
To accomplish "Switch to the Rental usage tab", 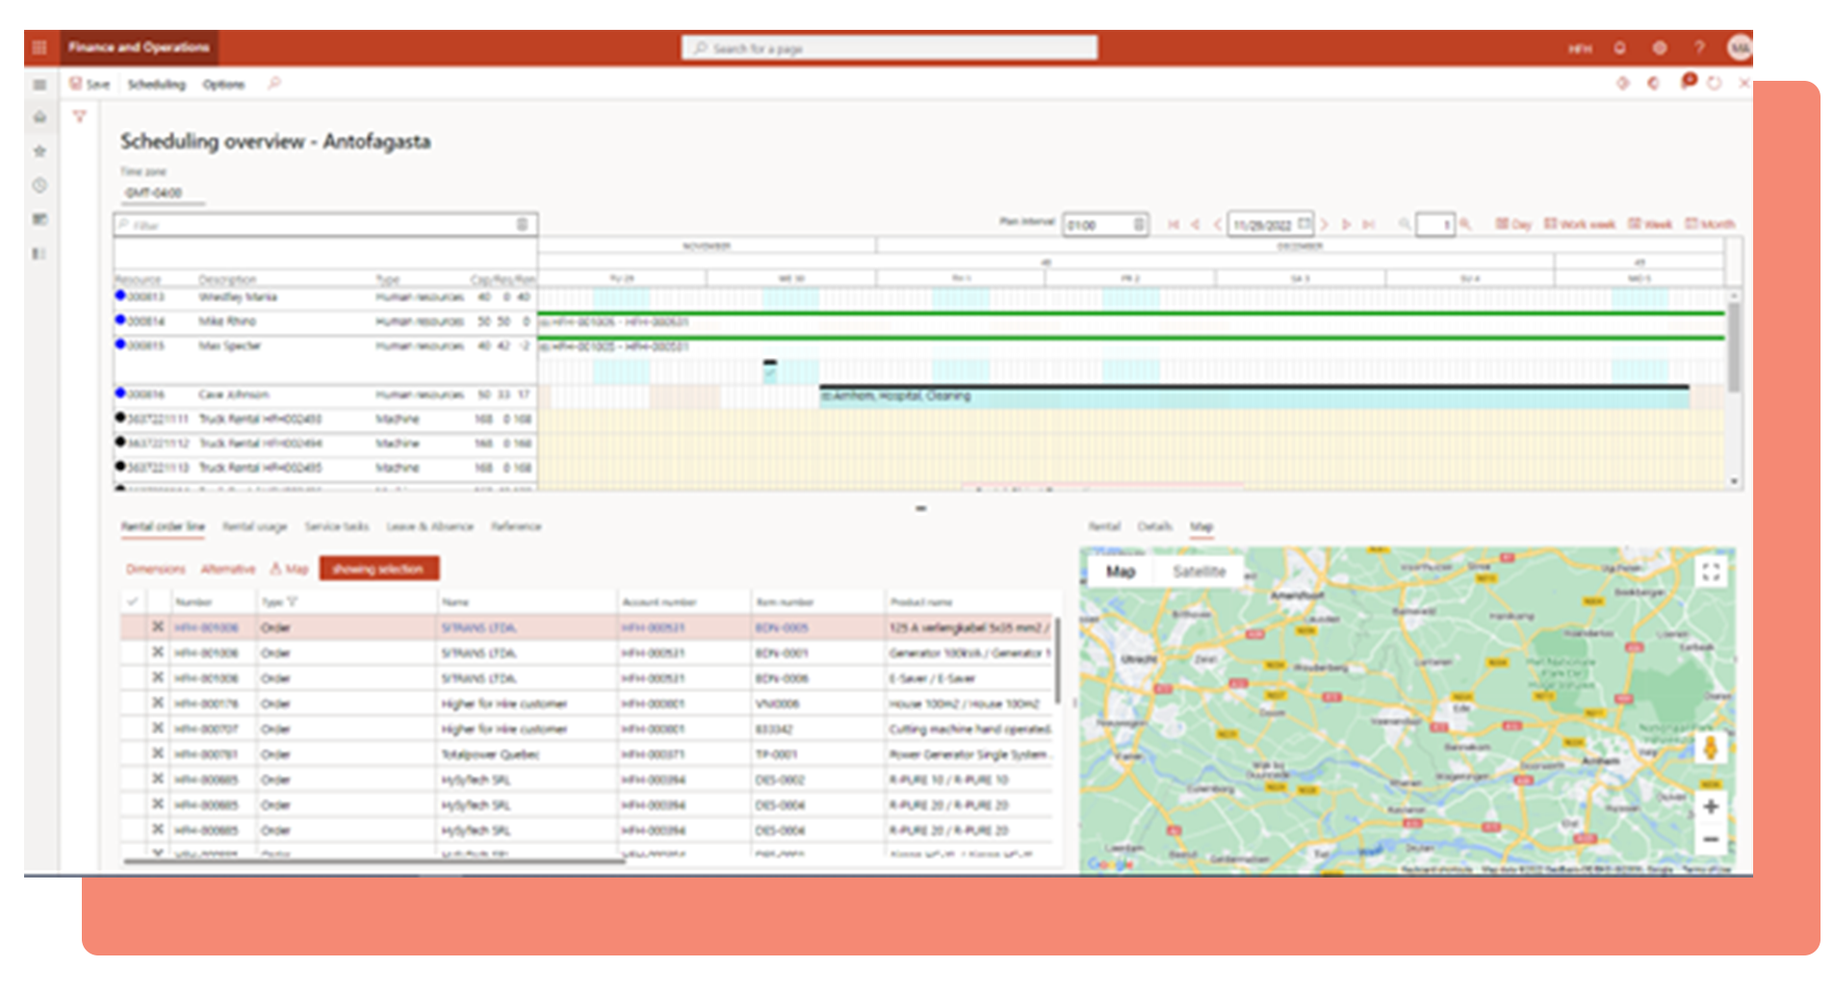I will tap(255, 526).
